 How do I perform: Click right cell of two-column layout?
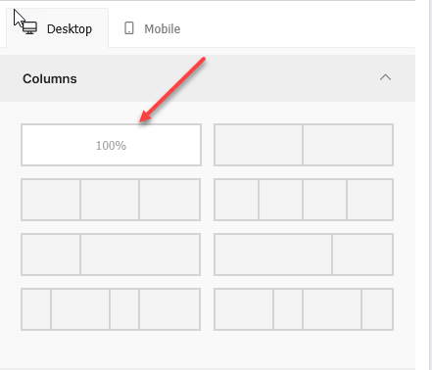pos(348,145)
